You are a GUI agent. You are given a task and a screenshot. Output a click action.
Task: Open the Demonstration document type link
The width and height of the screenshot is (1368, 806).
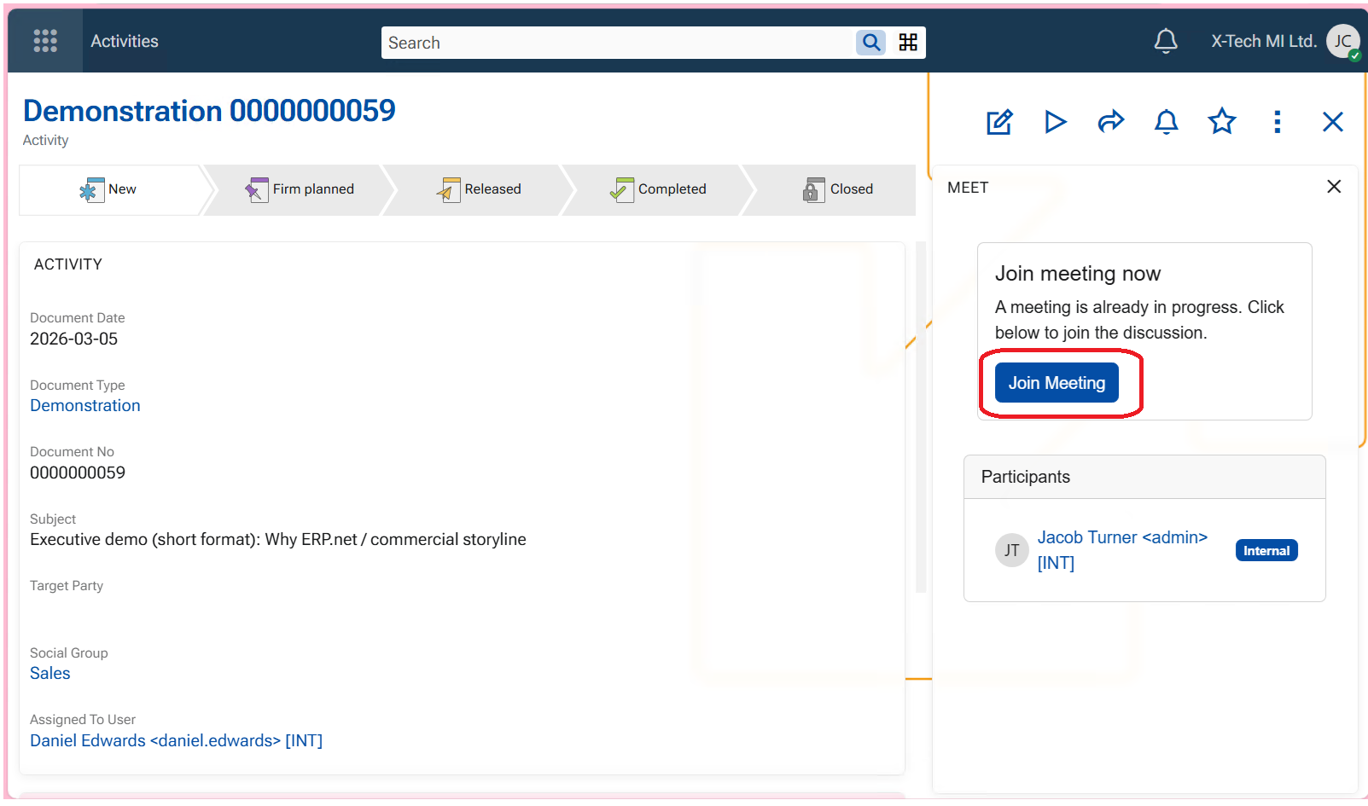pos(85,406)
